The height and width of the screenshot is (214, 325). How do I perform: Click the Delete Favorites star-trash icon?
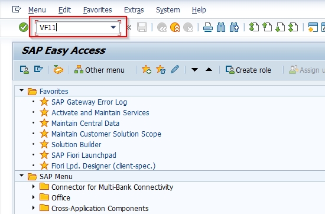click(161, 70)
